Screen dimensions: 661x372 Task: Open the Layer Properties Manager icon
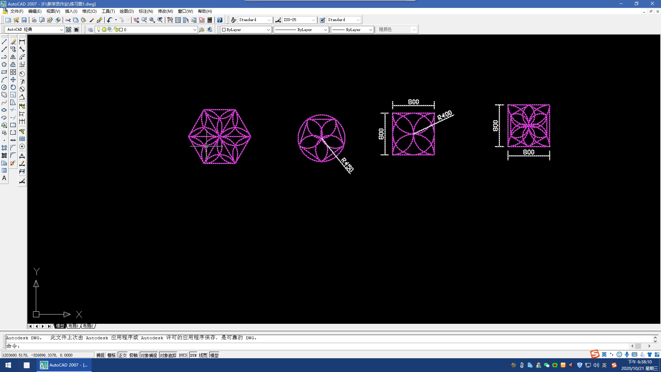pyautogui.click(x=90, y=30)
